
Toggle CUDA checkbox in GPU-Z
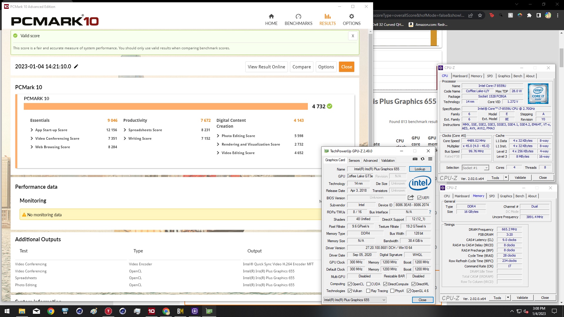368,284
